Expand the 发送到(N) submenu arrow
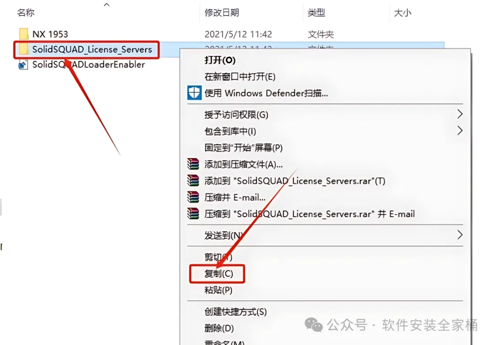The image size is (494, 345). [x=460, y=235]
